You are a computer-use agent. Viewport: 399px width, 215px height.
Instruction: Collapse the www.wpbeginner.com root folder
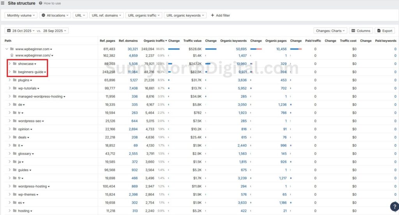(7, 49)
